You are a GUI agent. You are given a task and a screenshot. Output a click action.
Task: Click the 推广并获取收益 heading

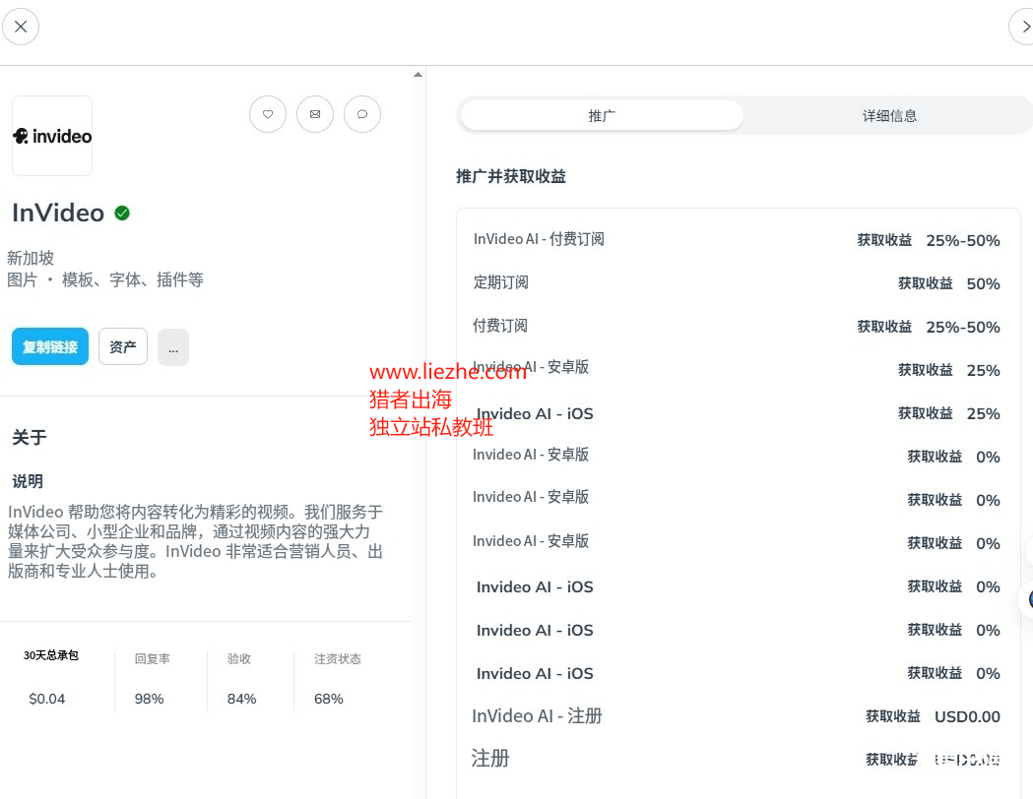click(x=510, y=176)
